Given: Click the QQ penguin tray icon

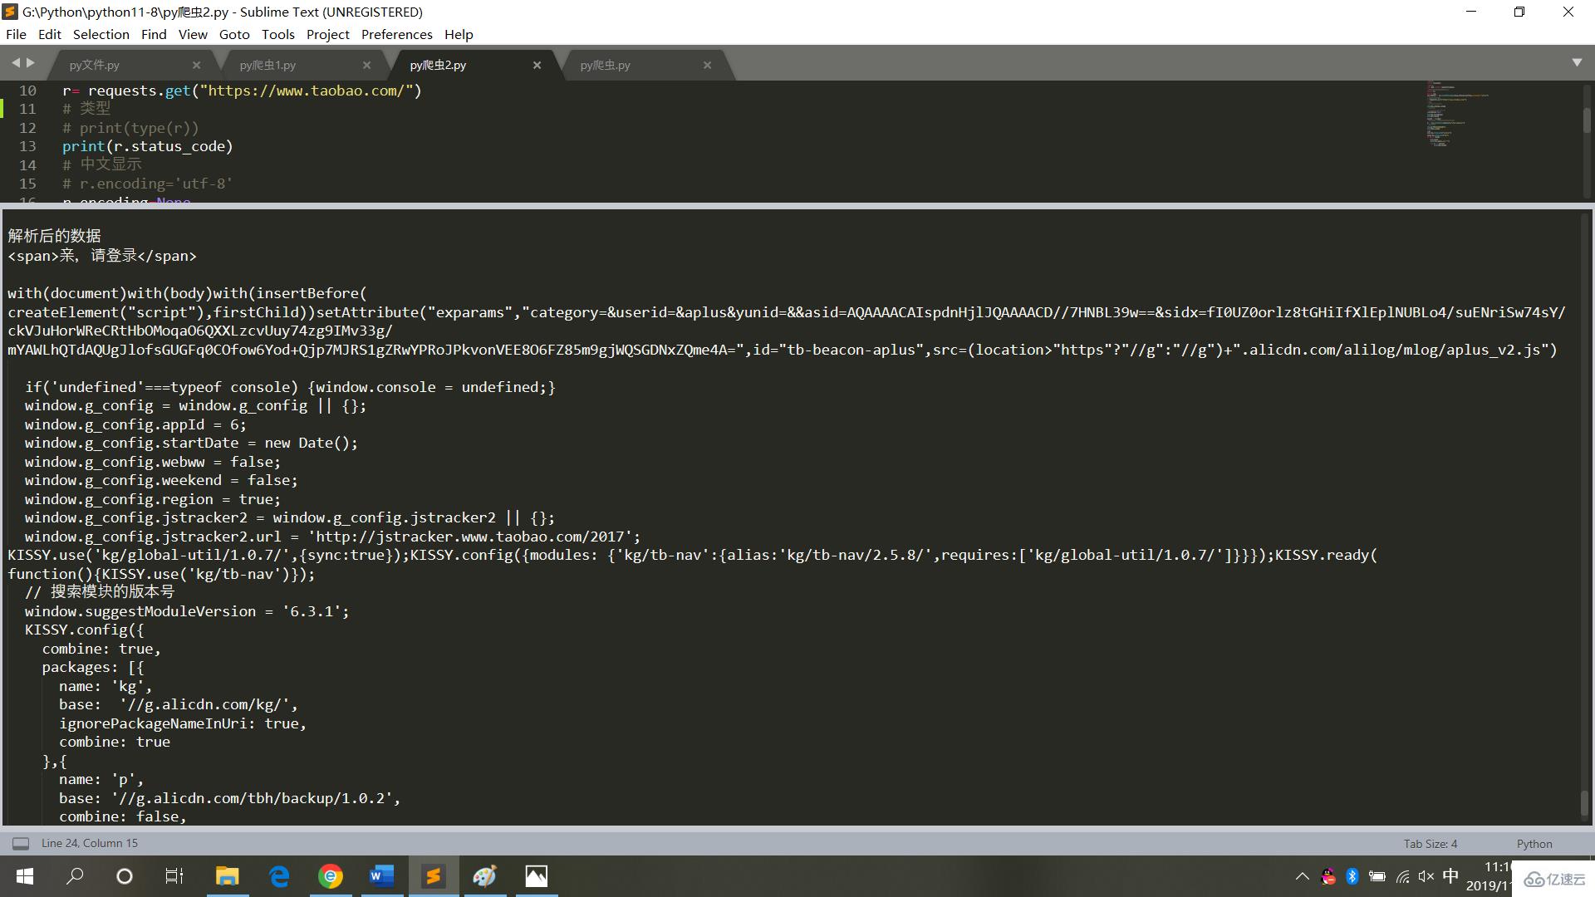Looking at the screenshot, I should click(x=1328, y=876).
